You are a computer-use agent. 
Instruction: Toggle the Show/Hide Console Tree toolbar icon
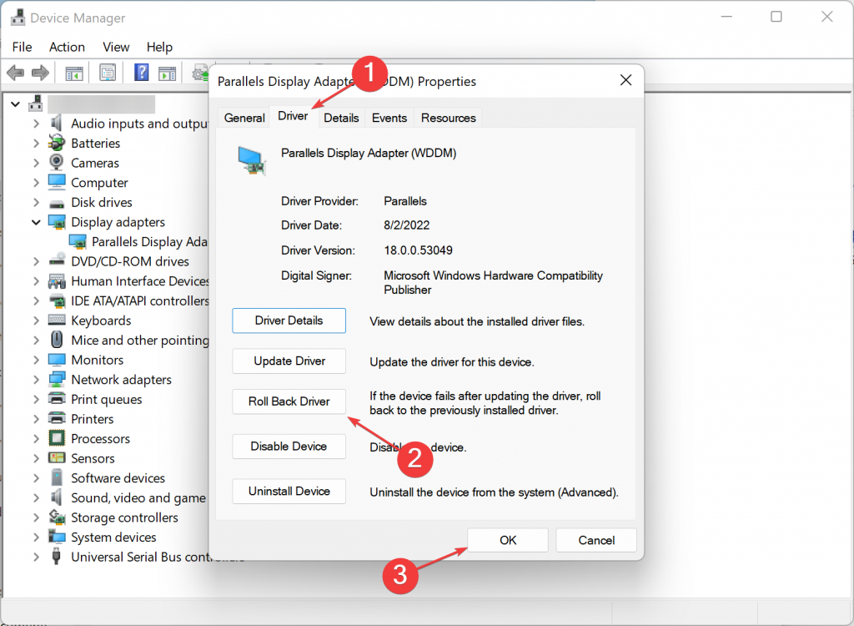74,73
